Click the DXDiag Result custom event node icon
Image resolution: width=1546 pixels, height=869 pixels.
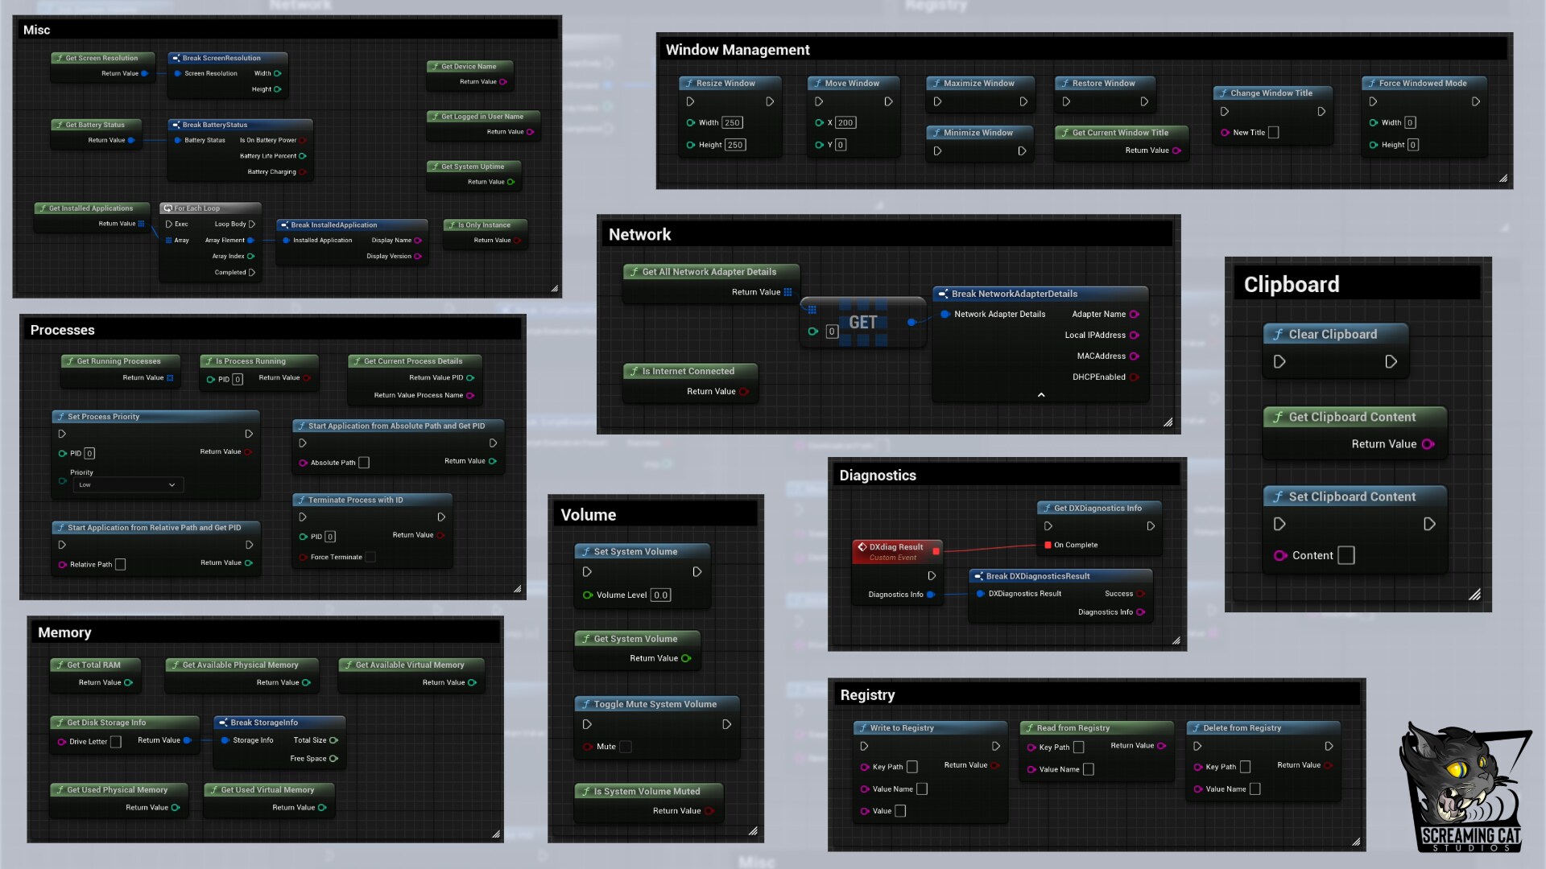pyautogui.click(x=862, y=546)
